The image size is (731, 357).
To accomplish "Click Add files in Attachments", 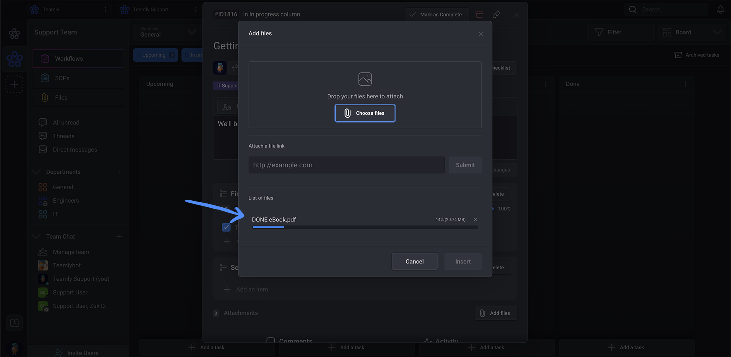I will [x=496, y=313].
